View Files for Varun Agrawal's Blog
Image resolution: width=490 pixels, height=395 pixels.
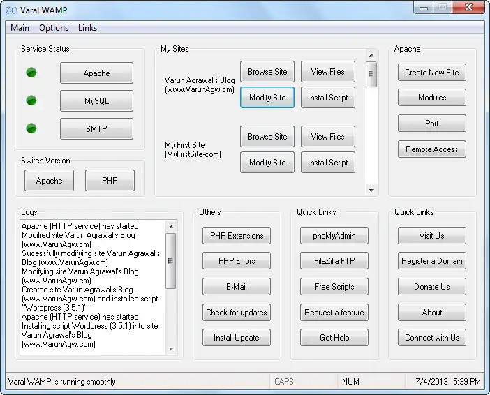(328, 72)
